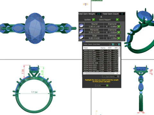Click the Update green arrow button
This screenshot has width=154, height=115.
coord(94,19)
